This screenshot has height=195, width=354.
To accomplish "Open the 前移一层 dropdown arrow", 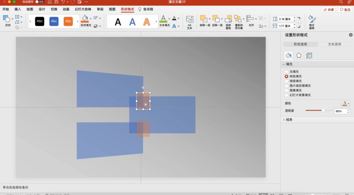I will pos(209,19).
